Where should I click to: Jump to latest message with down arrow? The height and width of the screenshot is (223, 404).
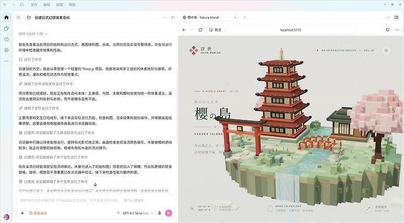[95, 184]
